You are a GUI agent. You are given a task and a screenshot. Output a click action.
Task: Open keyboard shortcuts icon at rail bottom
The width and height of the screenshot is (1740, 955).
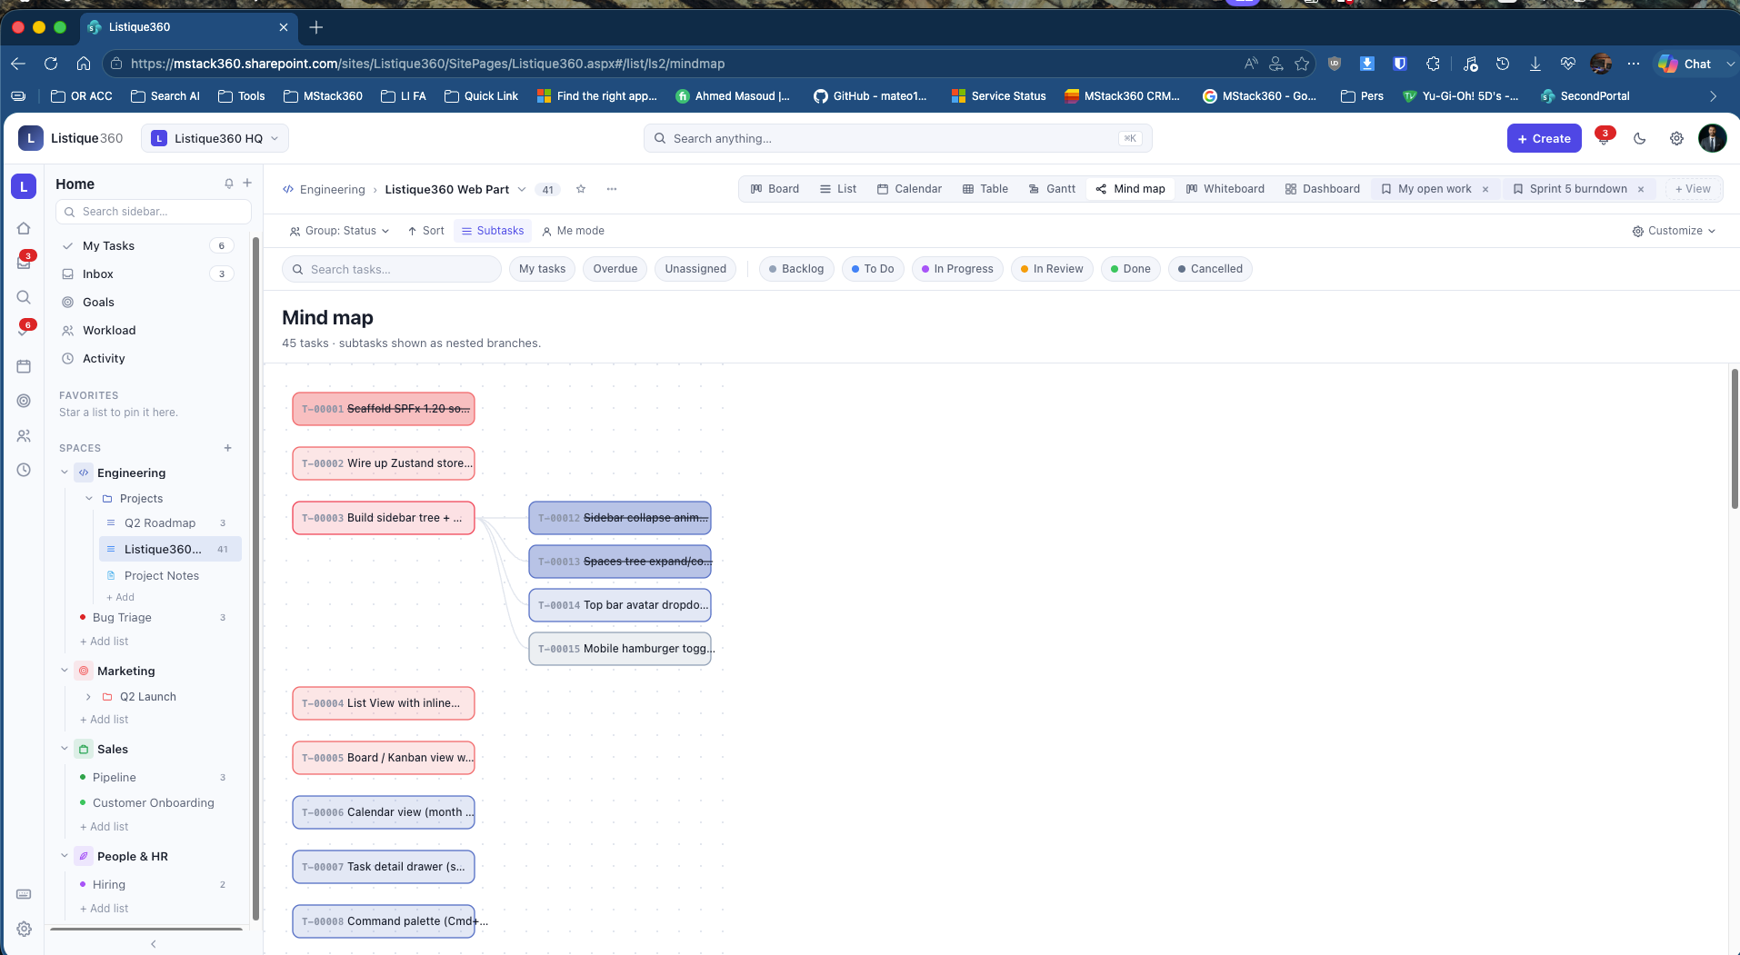tap(24, 894)
